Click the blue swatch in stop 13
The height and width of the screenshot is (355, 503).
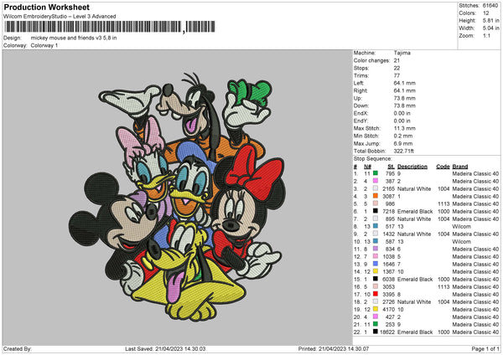375,264
